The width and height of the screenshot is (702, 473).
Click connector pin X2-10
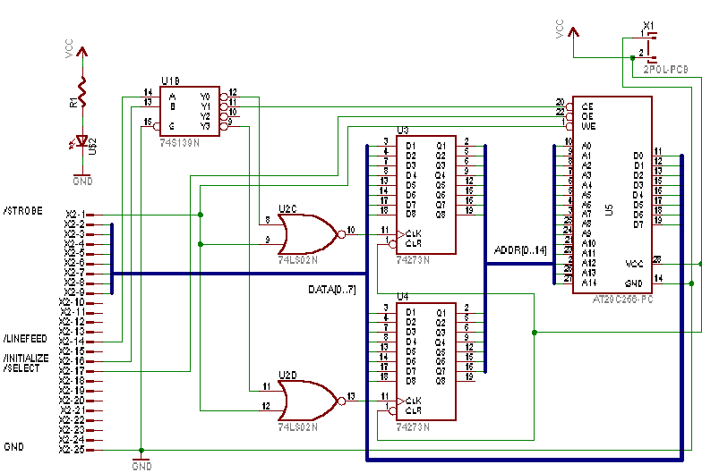(x=81, y=302)
